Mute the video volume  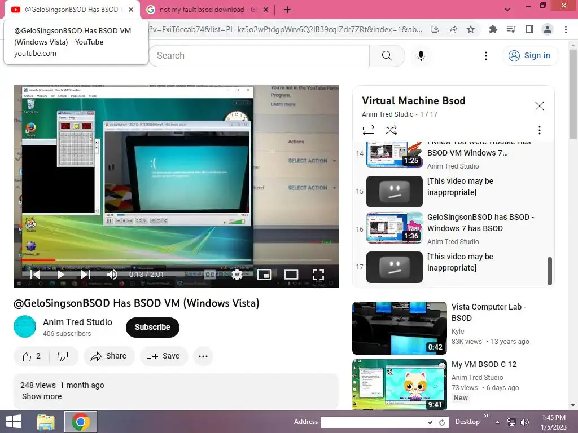pos(112,275)
